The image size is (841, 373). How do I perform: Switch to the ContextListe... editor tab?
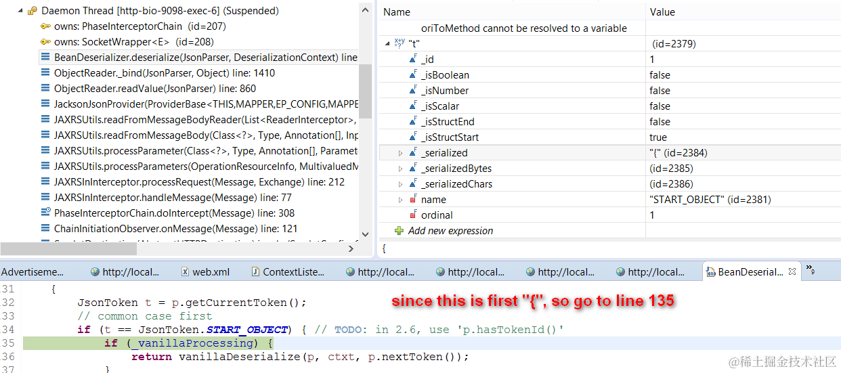point(287,272)
